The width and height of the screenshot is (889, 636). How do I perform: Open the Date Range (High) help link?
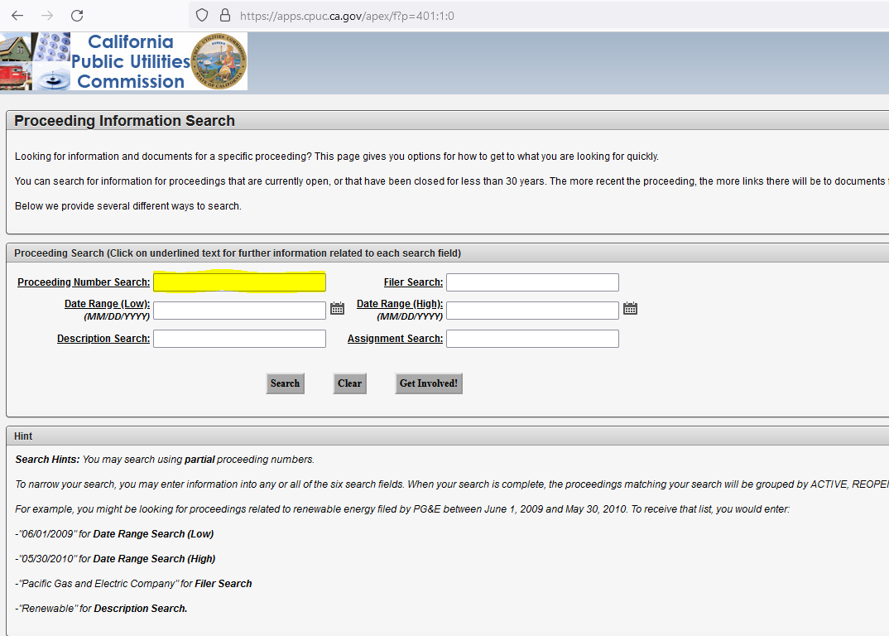[x=400, y=303]
